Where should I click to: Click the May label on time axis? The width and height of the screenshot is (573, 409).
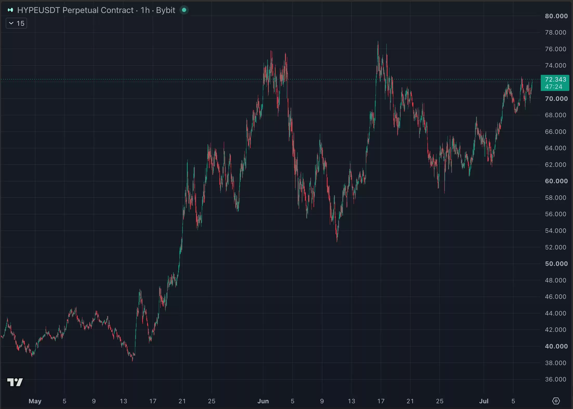[35, 401]
